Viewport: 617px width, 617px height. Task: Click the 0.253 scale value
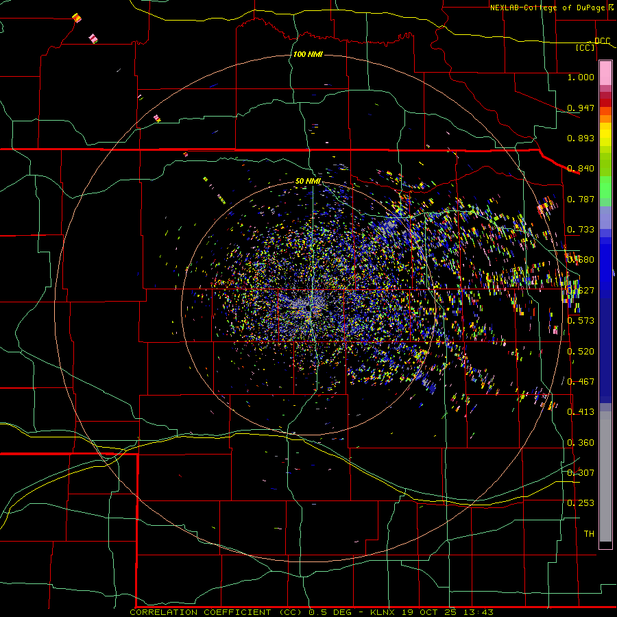pos(581,503)
